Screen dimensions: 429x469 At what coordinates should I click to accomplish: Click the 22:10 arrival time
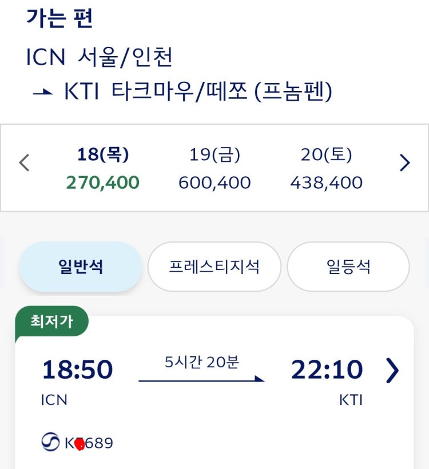click(x=327, y=369)
